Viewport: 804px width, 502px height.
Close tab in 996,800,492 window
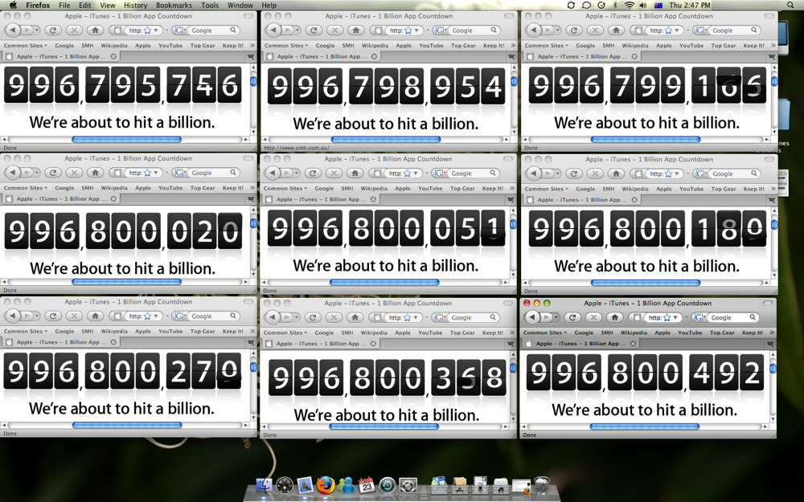pos(633,344)
